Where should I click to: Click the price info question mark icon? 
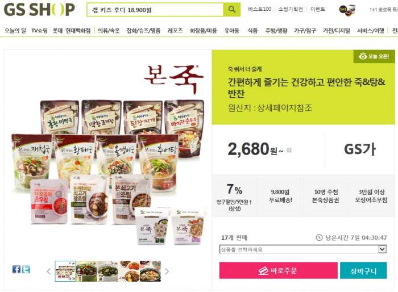pyautogui.click(x=289, y=150)
